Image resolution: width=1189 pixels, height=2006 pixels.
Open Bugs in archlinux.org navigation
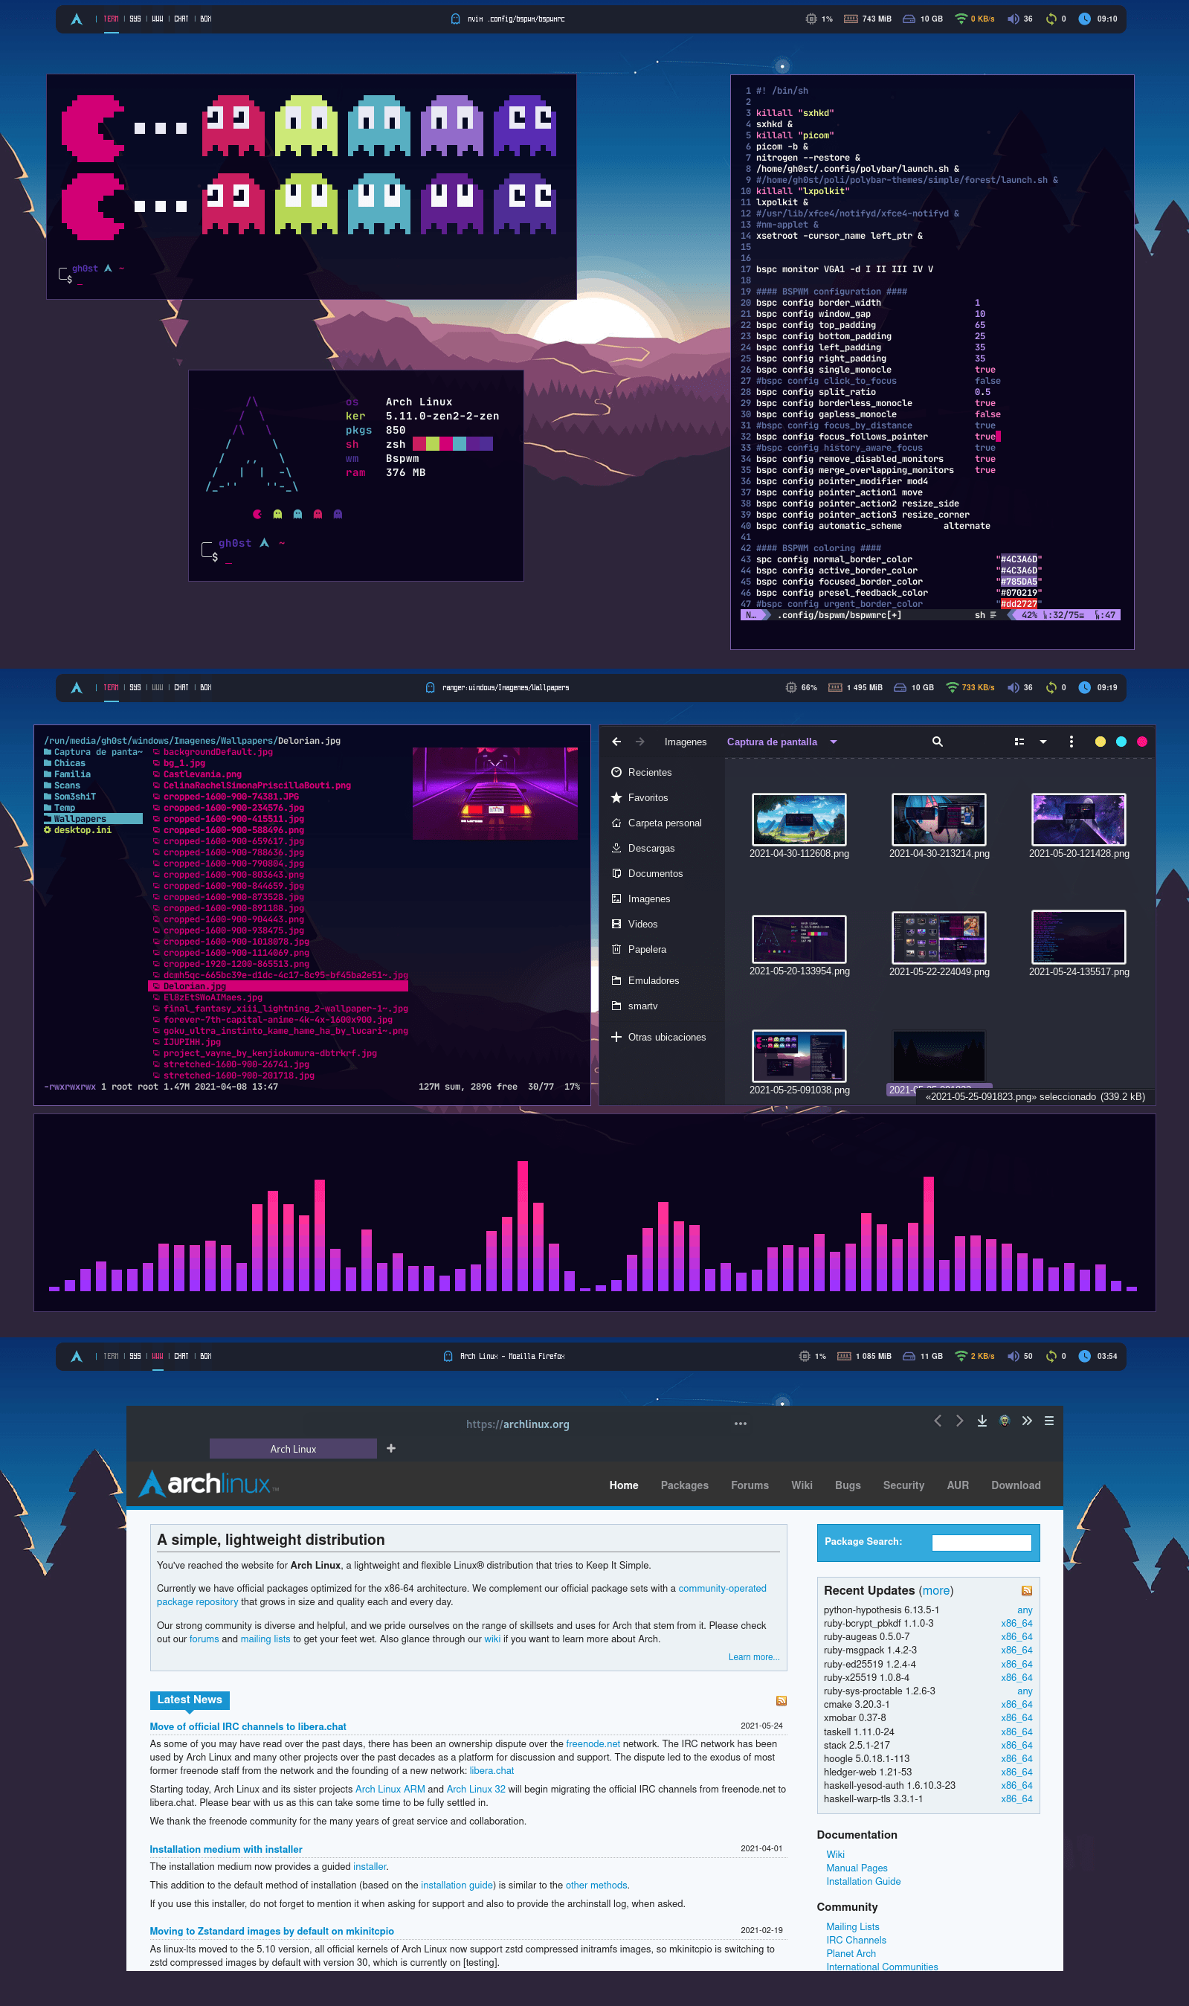pyautogui.click(x=848, y=1485)
